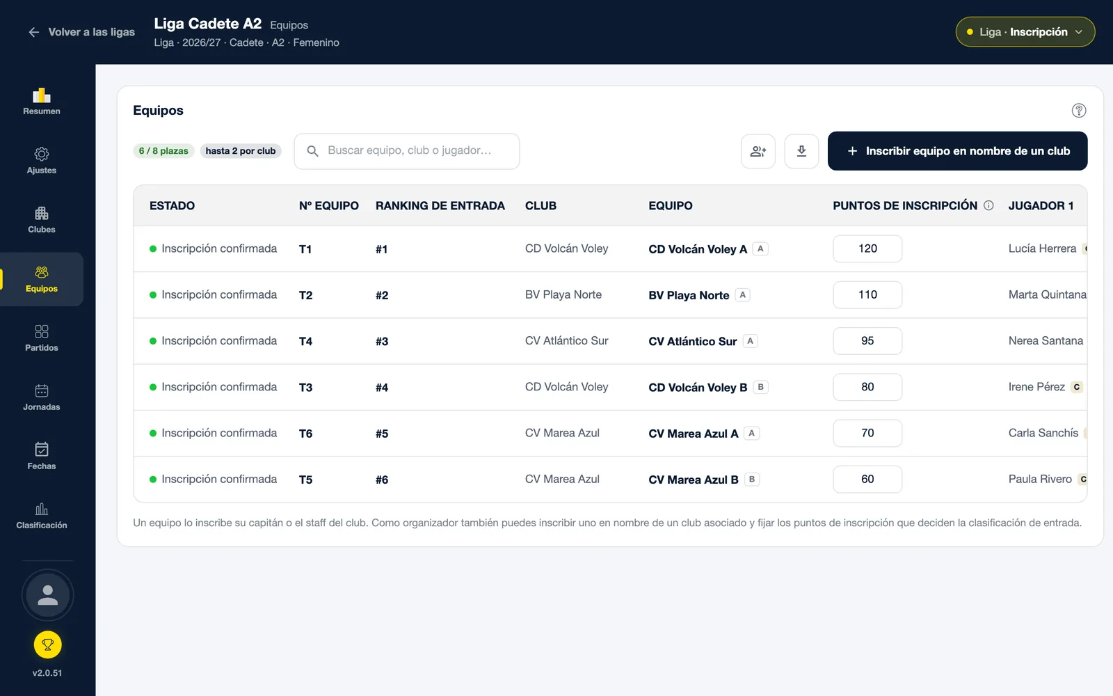Screen dimensions: 1113x696
Task: Click info icon beside Puntos de inscripción
Action: click(x=988, y=205)
